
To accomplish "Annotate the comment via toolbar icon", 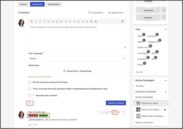I will pos(124,112).
